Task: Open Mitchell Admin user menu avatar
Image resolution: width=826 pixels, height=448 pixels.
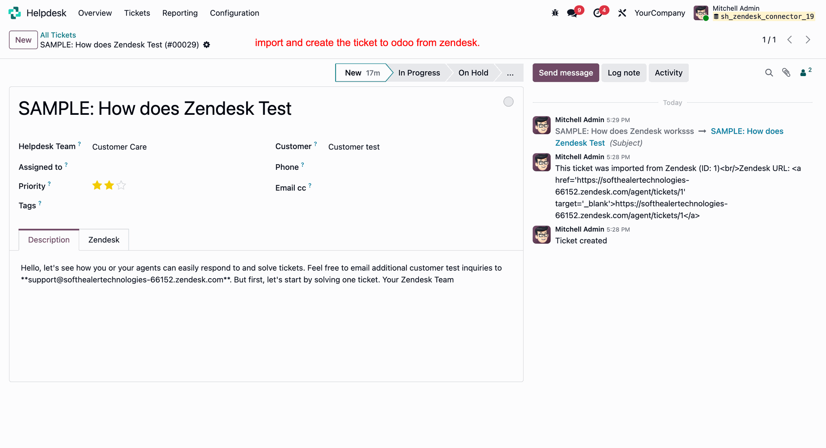Action: tap(701, 13)
